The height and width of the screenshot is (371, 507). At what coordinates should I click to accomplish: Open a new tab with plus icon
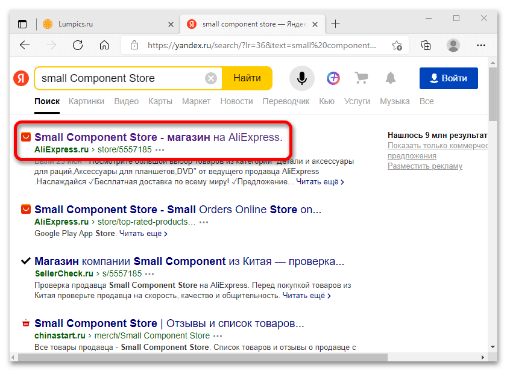335,24
